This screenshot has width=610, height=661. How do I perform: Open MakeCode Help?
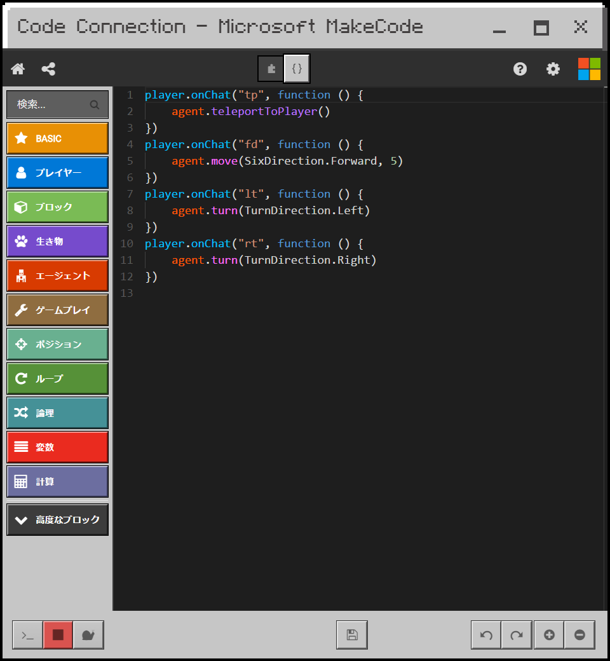pos(520,69)
